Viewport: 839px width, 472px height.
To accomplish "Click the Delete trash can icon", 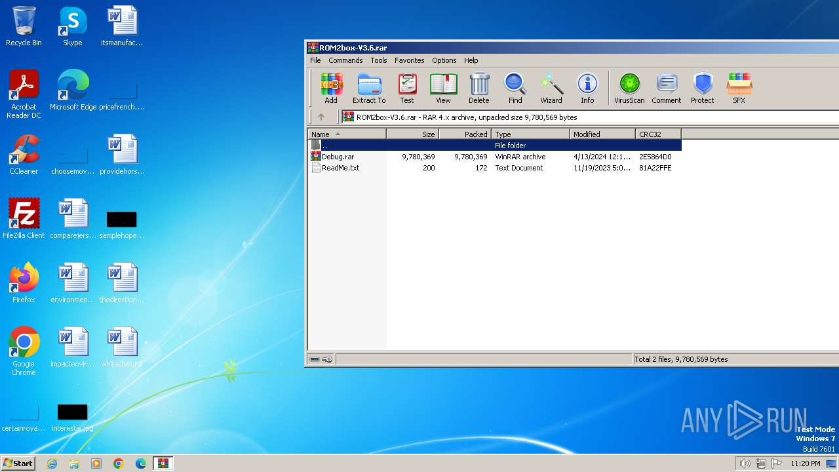I will click(479, 88).
